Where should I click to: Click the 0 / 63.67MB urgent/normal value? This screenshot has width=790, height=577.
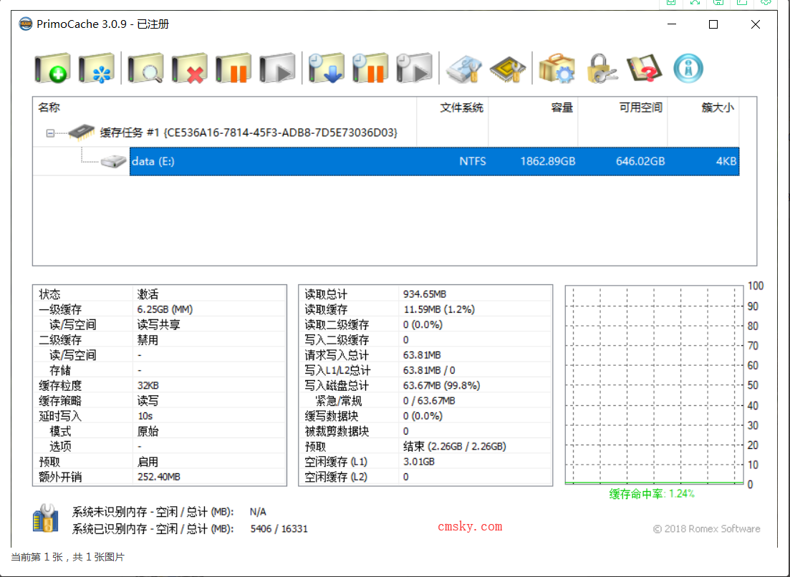pos(429,401)
